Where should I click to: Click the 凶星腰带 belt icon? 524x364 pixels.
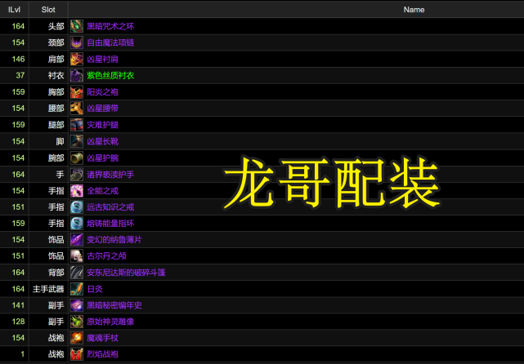tap(76, 108)
